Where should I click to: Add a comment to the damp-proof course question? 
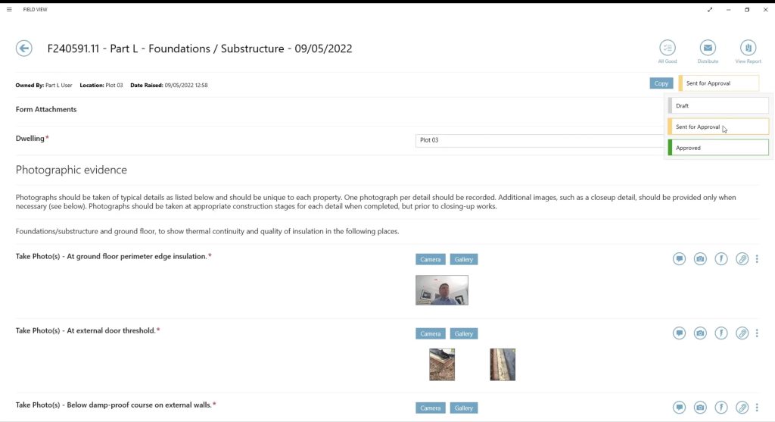[x=679, y=408]
